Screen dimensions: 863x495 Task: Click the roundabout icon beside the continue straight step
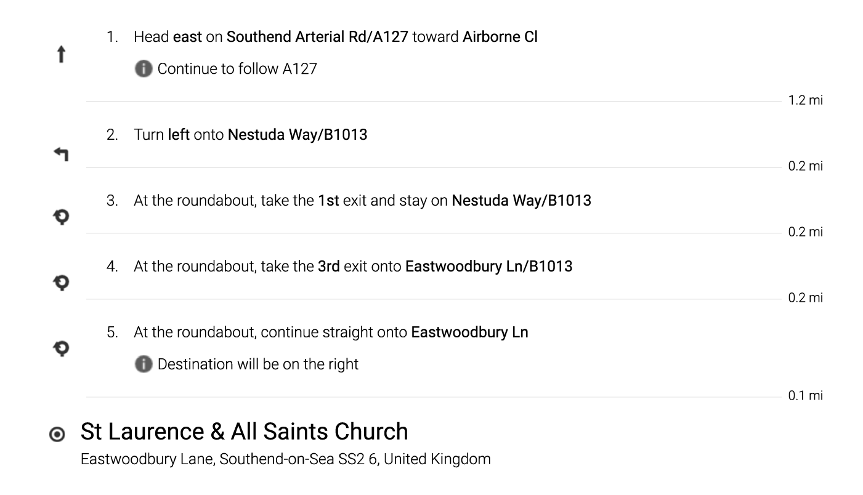(61, 348)
